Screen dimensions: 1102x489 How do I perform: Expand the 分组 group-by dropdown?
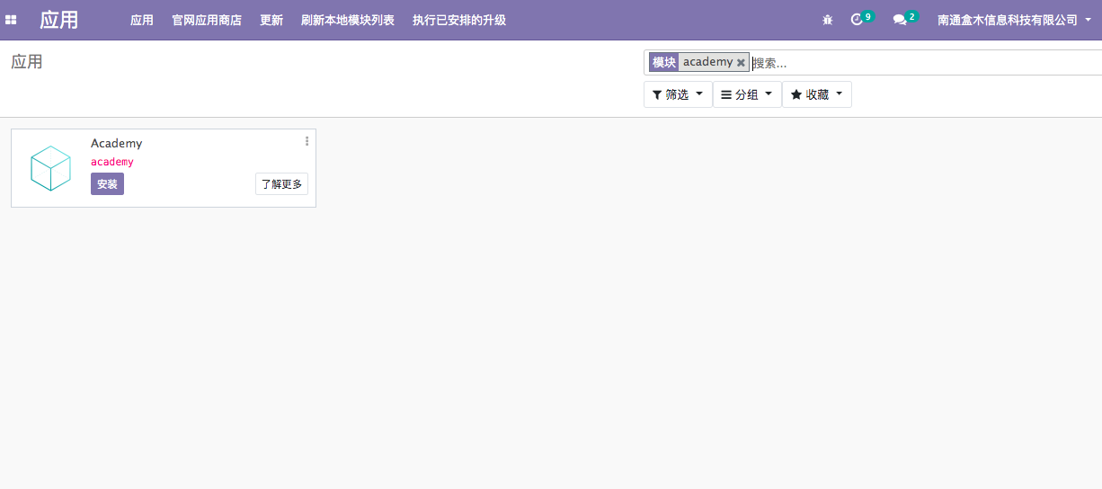[x=747, y=94]
